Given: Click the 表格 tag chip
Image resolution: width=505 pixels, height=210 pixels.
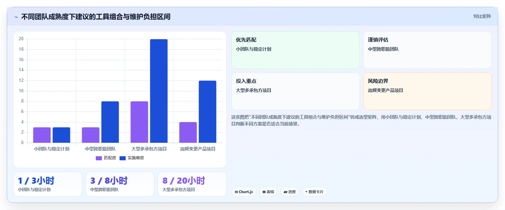Looking at the screenshot, I should pos(268,192).
